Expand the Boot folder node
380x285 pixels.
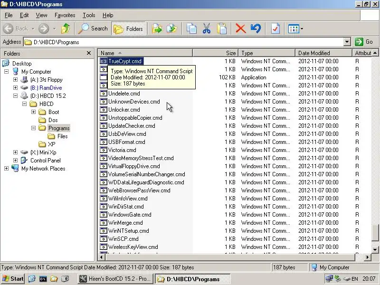pyautogui.click(x=33, y=112)
